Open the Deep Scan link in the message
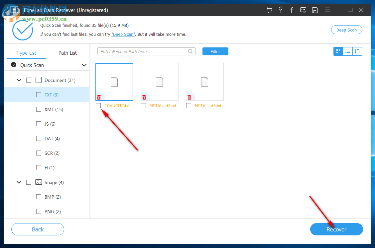375x248 pixels. pos(123,34)
